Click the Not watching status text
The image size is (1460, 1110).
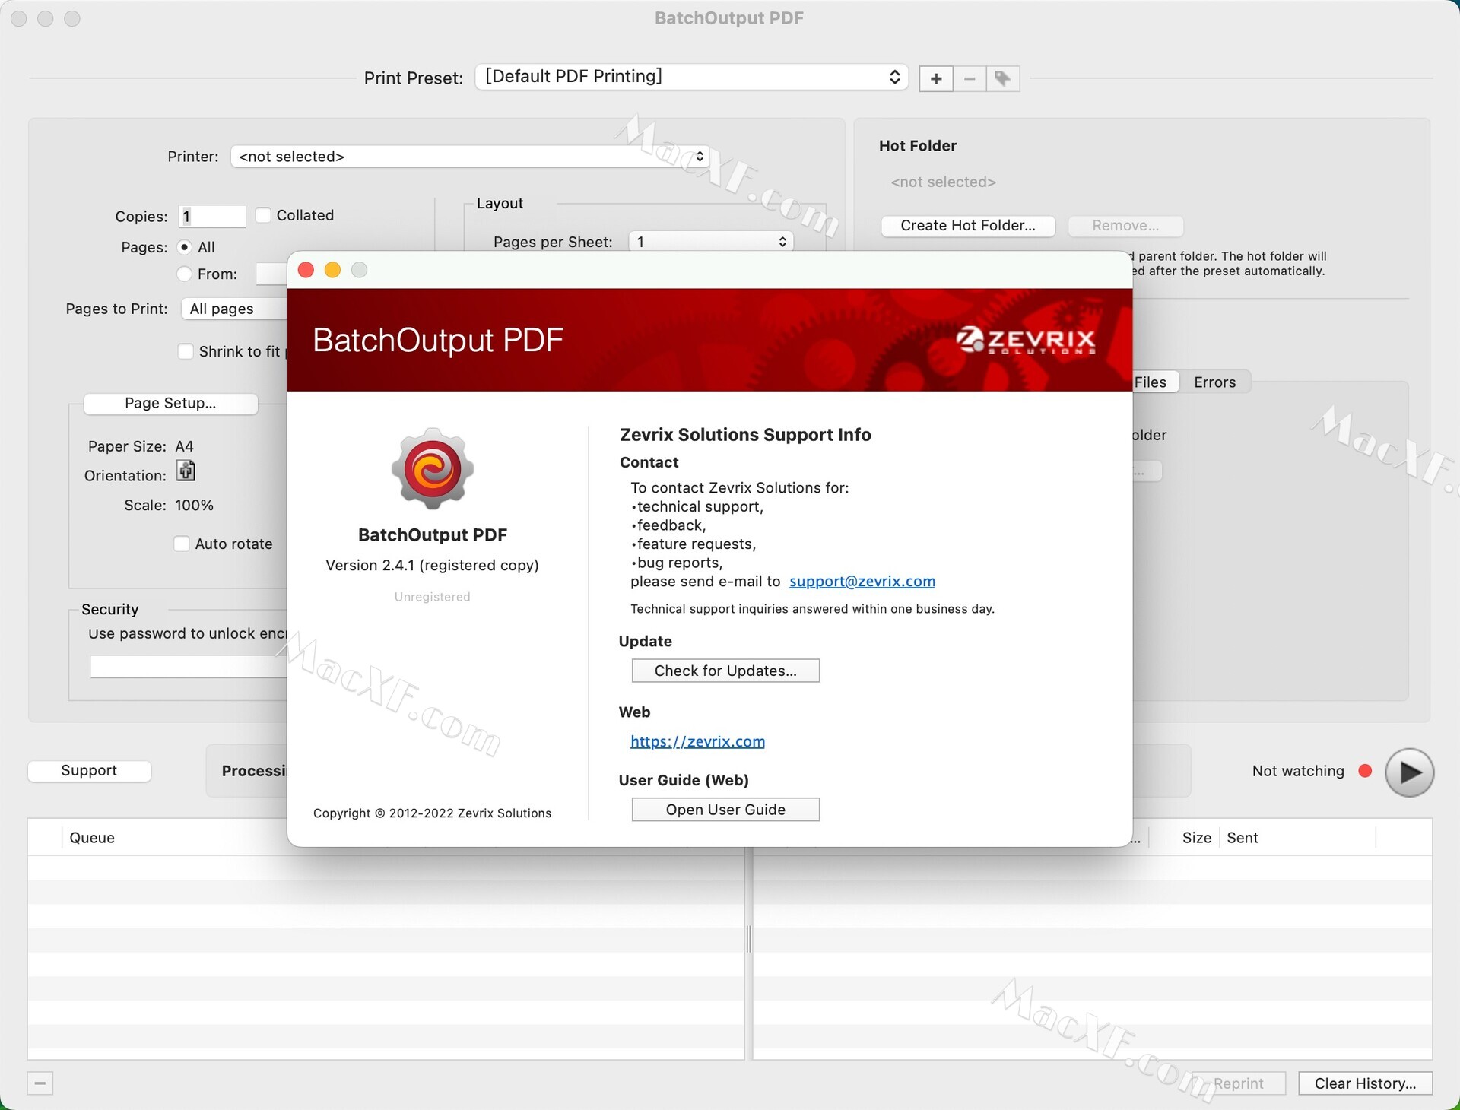(1298, 772)
